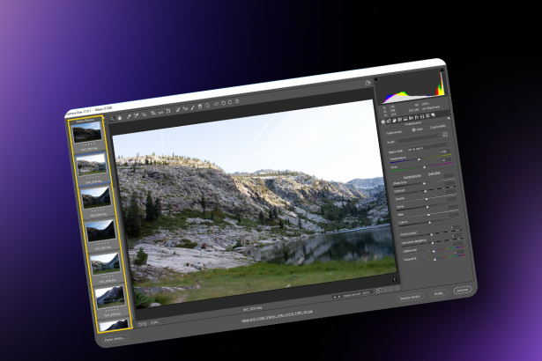This screenshot has width=542, height=361.
Task: Select the Straighten tool
Action: pos(160,113)
